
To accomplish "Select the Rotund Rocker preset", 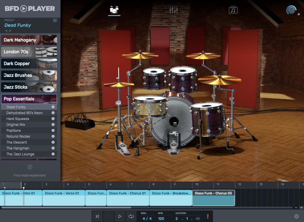I will [19, 137].
